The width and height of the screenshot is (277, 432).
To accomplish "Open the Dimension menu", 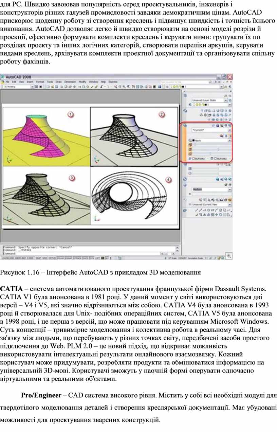I will 70,82.
